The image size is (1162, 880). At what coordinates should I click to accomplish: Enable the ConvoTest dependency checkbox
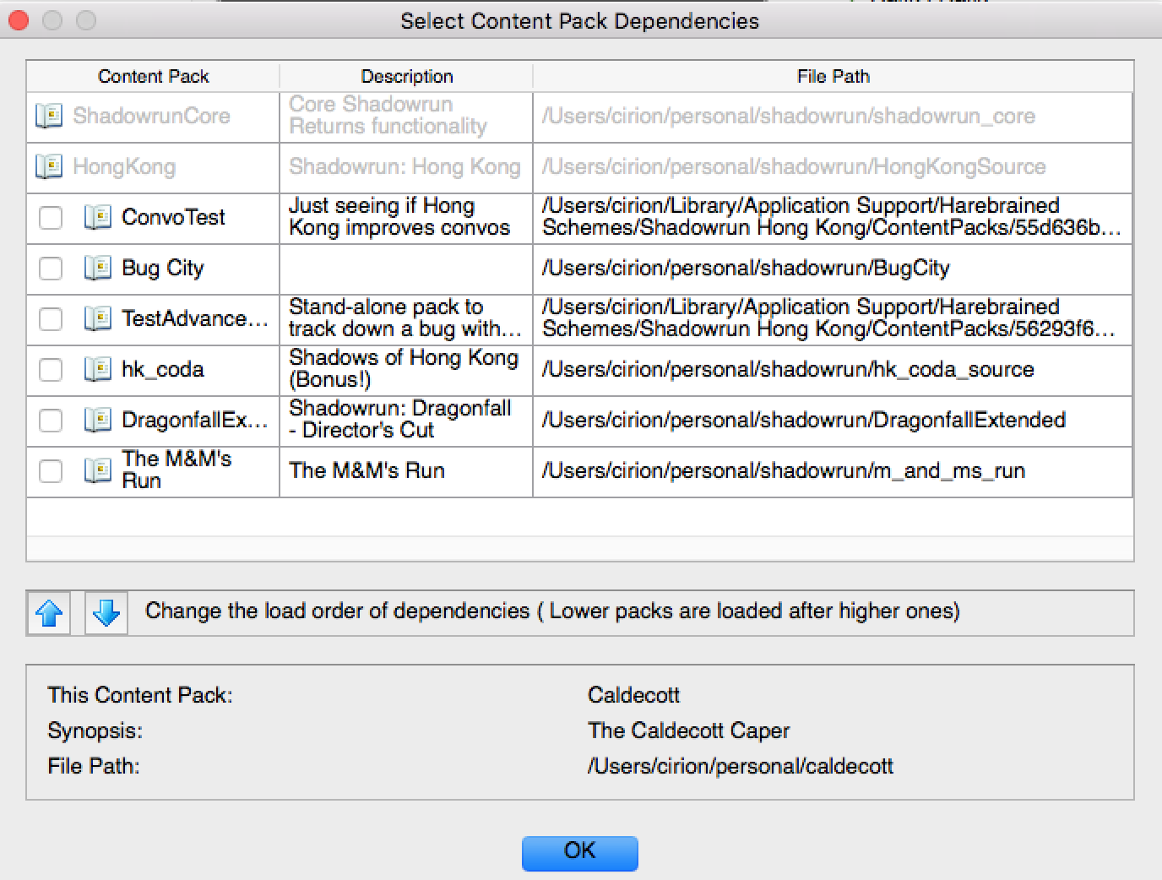(51, 217)
